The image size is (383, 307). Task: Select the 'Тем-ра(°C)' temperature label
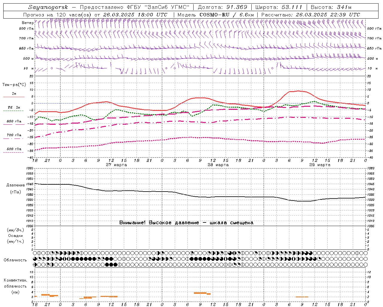pyautogui.click(x=14, y=85)
